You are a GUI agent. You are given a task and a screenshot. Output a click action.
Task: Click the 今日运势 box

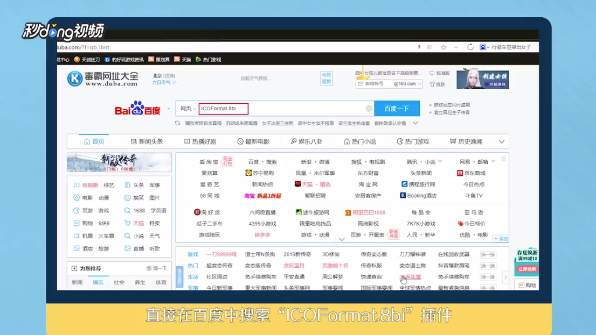click(326, 78)
